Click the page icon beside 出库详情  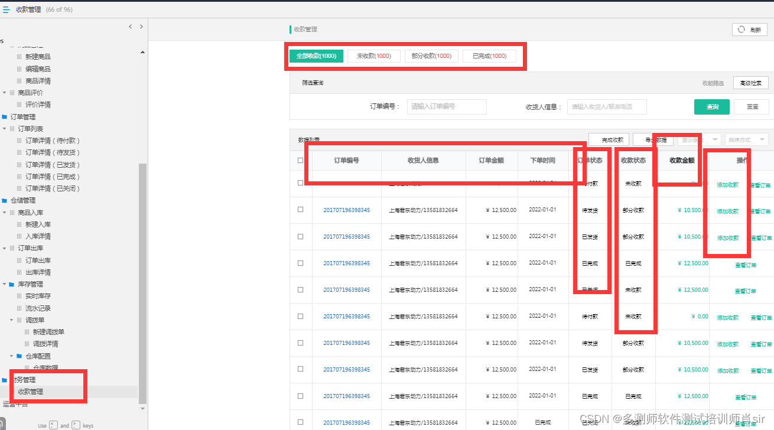[19, 272]
